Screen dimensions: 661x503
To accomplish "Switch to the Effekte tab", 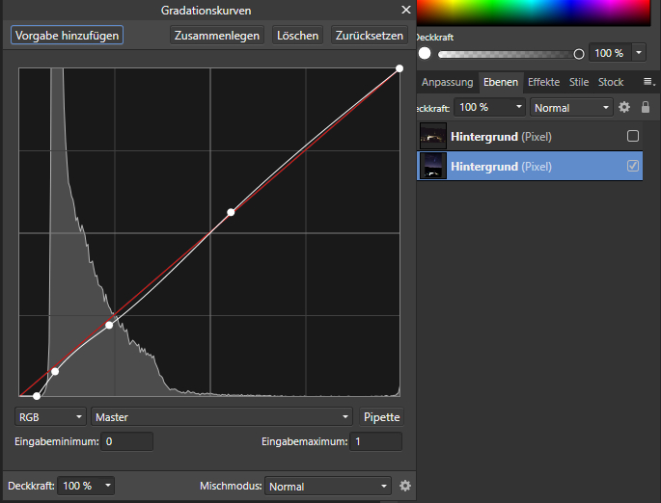I will 543,82.
